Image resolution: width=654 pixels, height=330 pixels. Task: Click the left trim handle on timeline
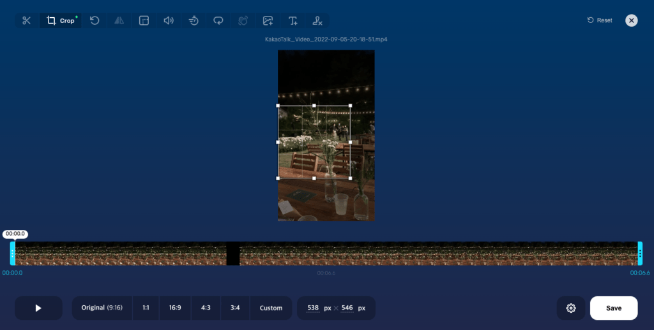[13, 254]
